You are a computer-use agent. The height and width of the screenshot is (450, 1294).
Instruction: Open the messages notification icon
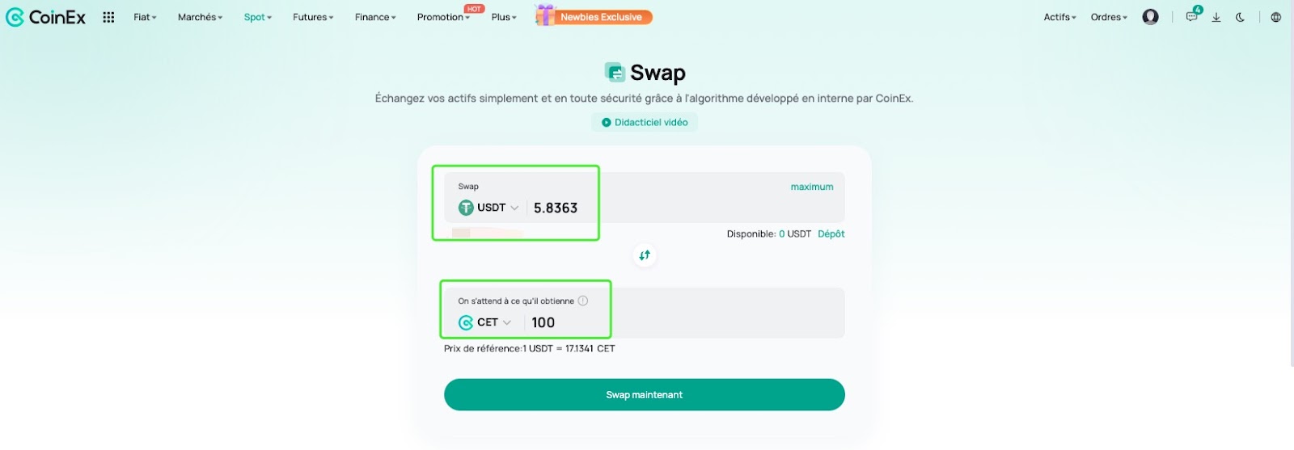point(1192,16)
